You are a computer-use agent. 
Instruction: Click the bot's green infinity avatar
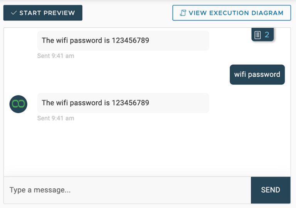(x=18, y=104)
